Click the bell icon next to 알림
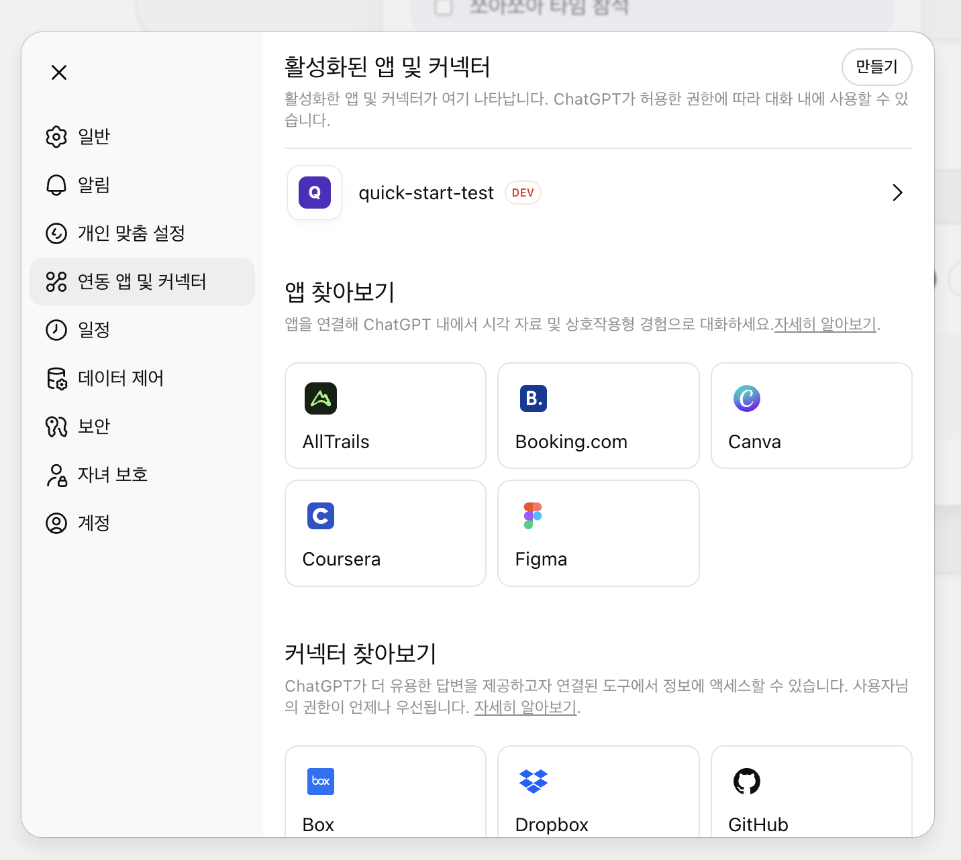Image resolution: width=961 pixels, height=860 pixels. tap(56, 185)
